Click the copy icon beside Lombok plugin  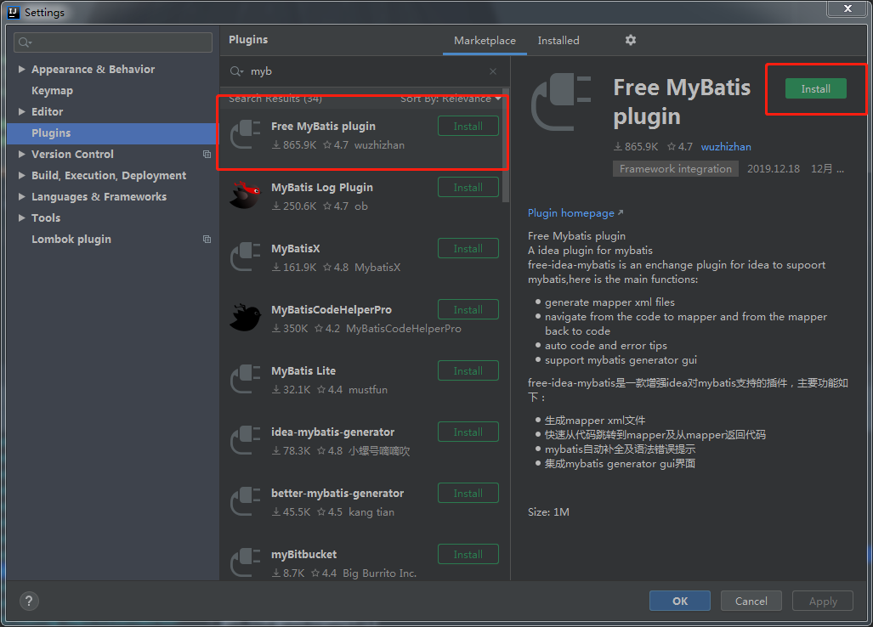point(206,239)
